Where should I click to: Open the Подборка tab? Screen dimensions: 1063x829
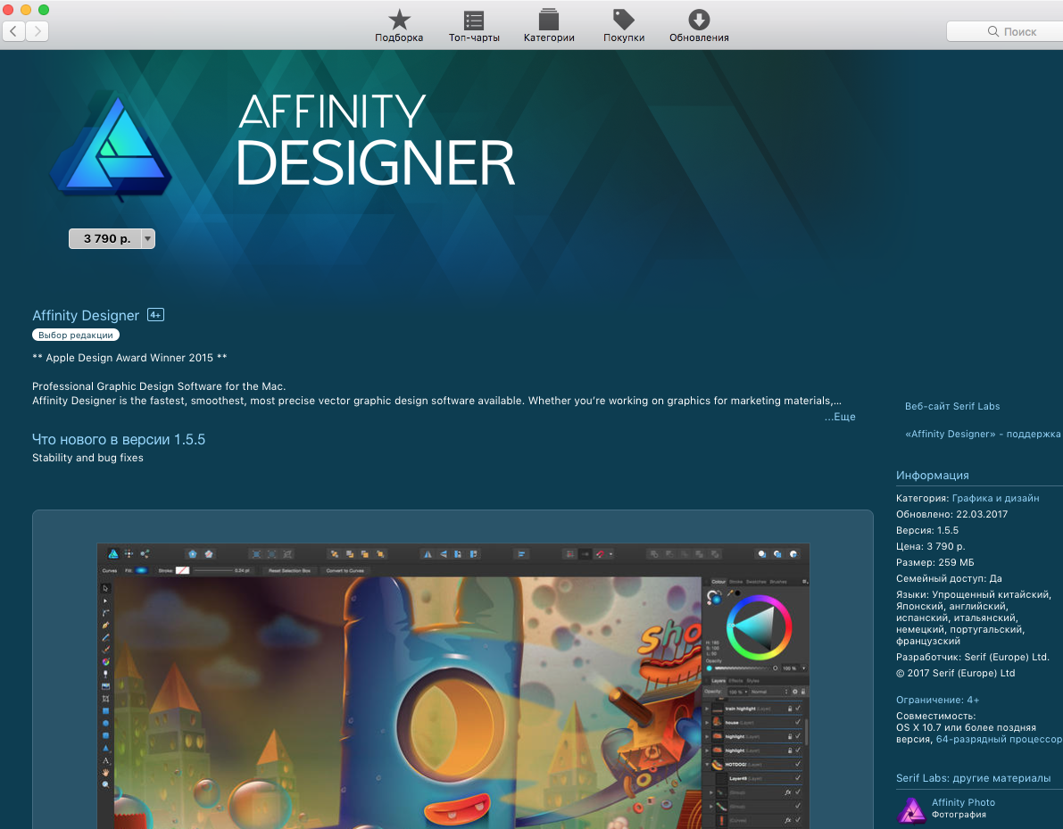399,27
